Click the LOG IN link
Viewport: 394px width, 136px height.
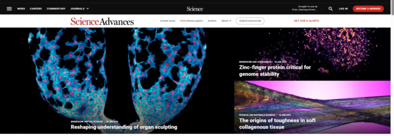[x=343, y=9]
